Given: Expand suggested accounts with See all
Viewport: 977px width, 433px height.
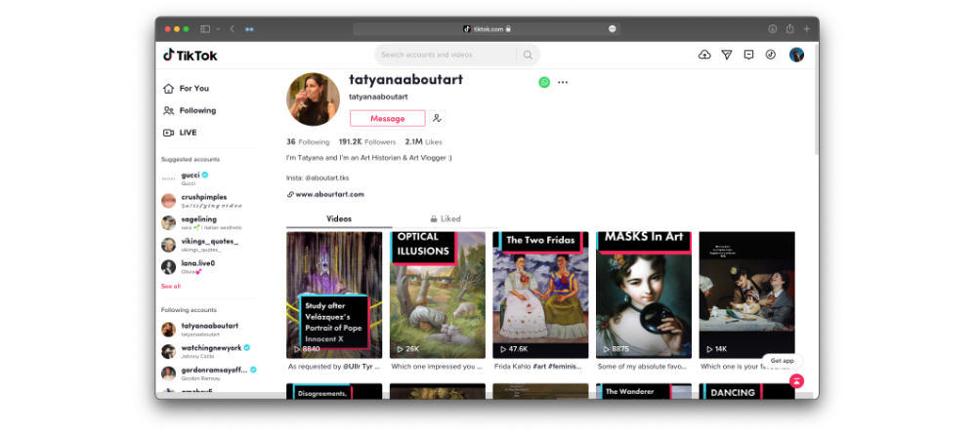Looking at the screenshot, I should pyautogui.click(x=171, y=287).
